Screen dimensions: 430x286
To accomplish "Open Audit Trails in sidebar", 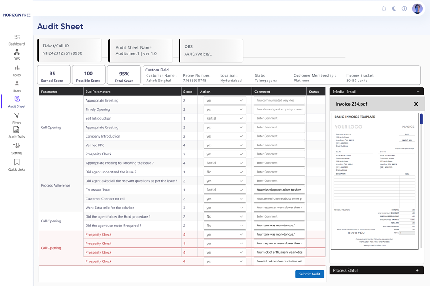I will 17,132.
